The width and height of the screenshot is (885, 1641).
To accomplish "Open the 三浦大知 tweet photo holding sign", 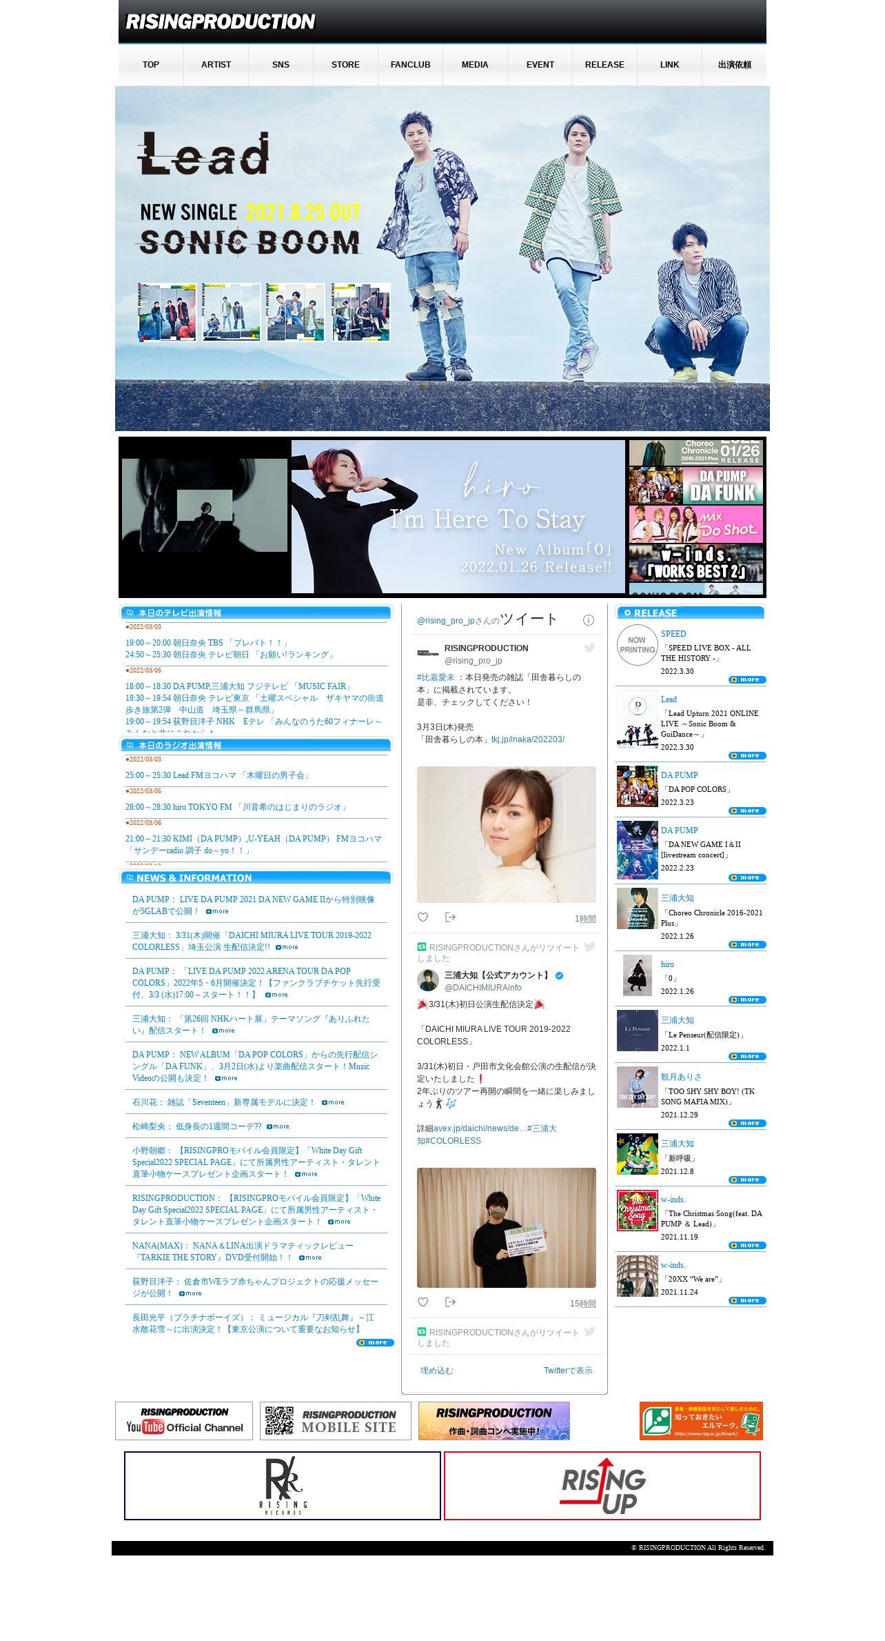I will pos(507,1228).
